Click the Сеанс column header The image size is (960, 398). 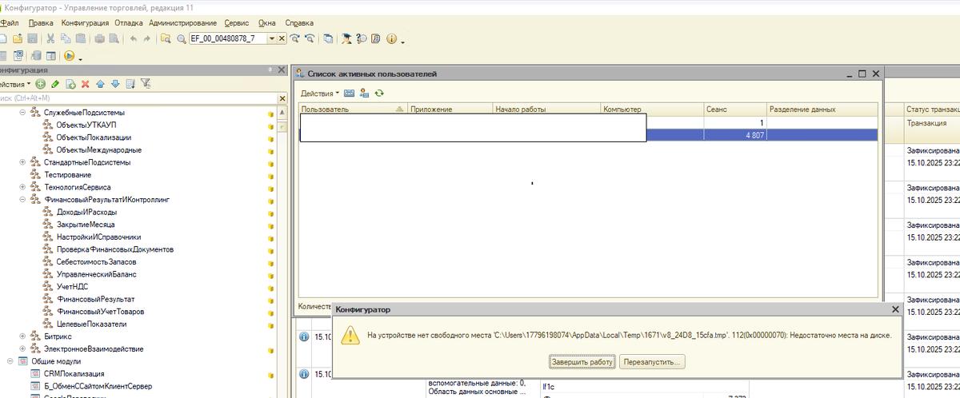tap(735, 109)
